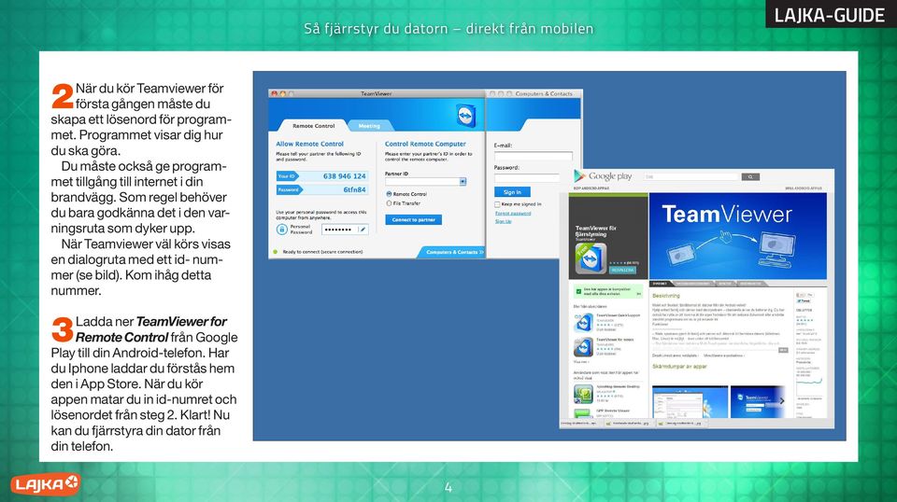Click the LAJKA logo at bottom left

45,484
